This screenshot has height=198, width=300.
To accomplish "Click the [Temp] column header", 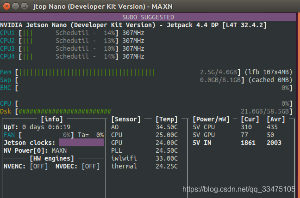I will [x=167, y=120].
